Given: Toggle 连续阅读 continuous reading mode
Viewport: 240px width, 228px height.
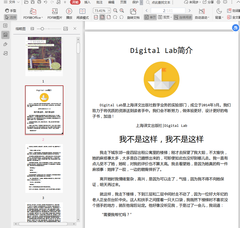Looking at the screenshot, I should tap(183, 17).
